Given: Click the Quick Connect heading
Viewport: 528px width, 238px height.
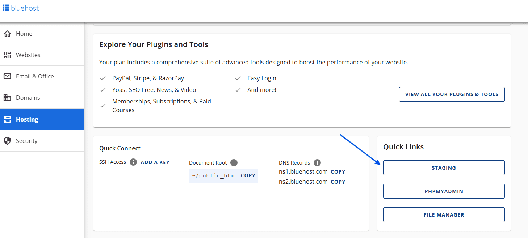Looking at the screenshot, I should point(120,148).
